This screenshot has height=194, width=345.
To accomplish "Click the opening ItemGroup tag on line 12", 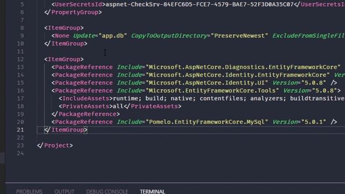I will (x=64, y=59).
